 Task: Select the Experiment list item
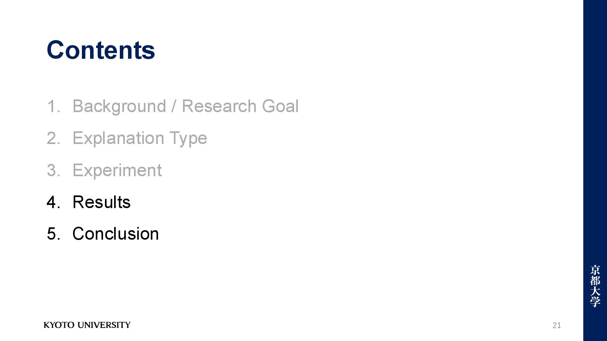[117, 170]
